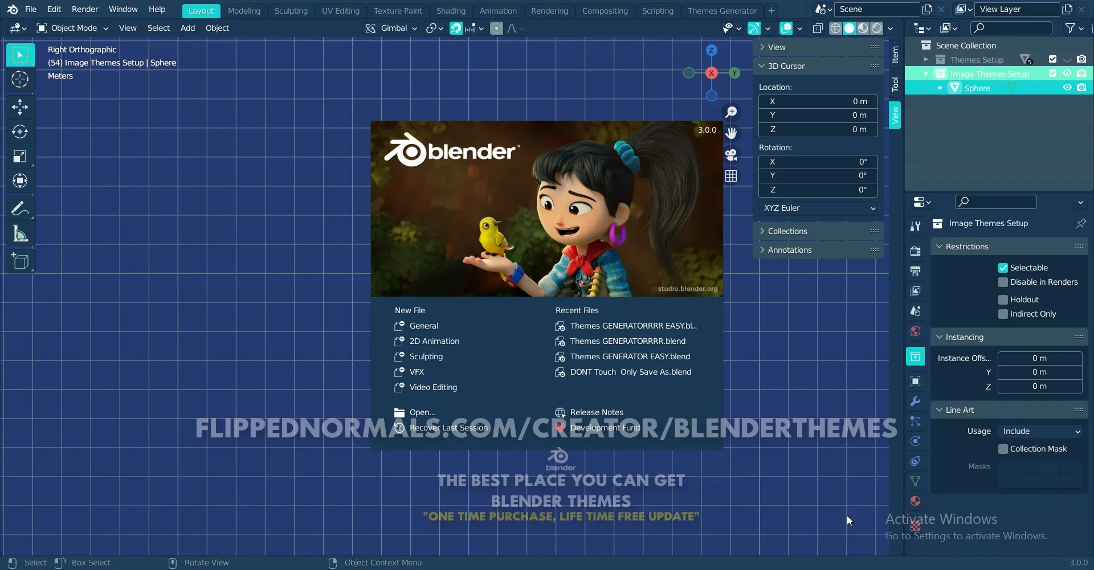
Task: Open the World properties tab
Action: pos(915,331)
